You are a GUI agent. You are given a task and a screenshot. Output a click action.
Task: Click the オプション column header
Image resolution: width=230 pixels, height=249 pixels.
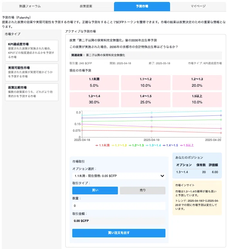[x=184, y=165]
